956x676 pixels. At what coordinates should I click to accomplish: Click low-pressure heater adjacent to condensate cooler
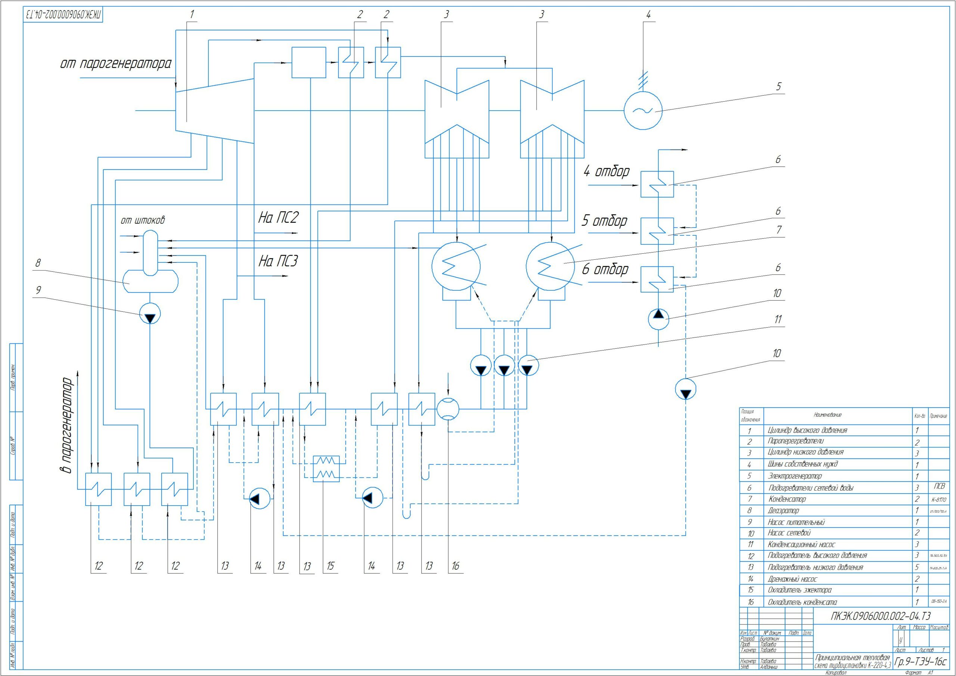[422, 409]
